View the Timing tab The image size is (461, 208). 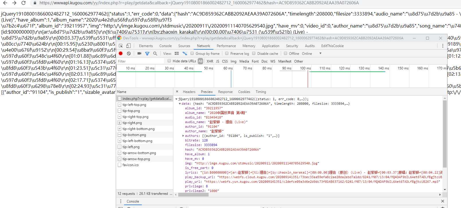(x=261, y=92)
